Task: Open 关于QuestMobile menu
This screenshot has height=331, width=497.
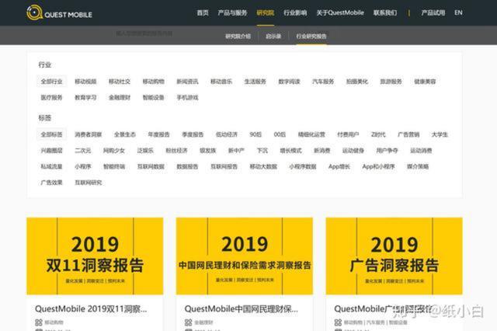Action: pos(340,12)
